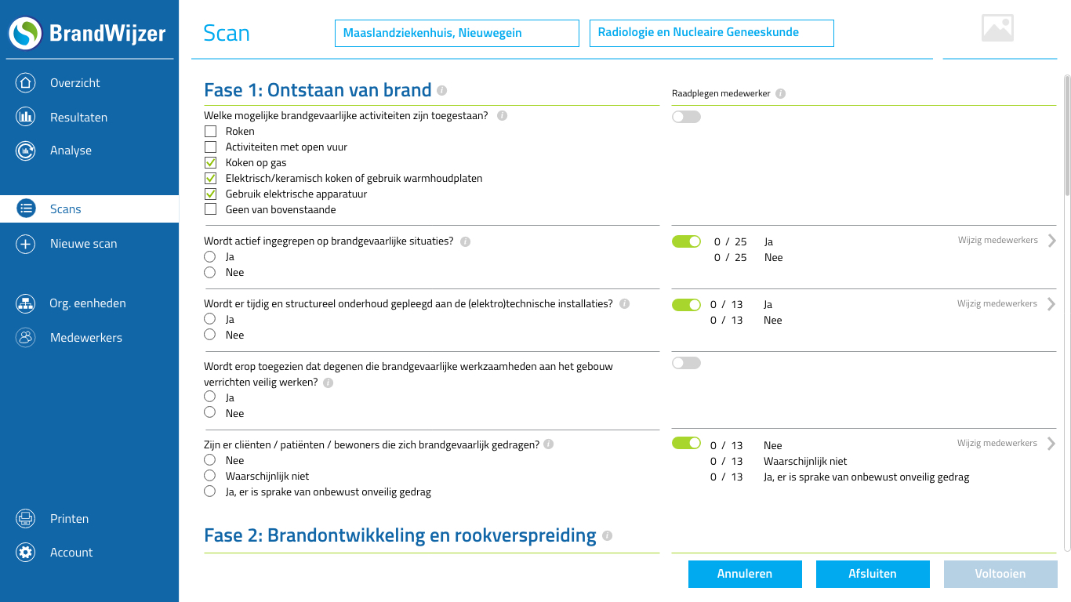
Task: Click the Org. eenheden hierarchy icon
Action: 26,303
